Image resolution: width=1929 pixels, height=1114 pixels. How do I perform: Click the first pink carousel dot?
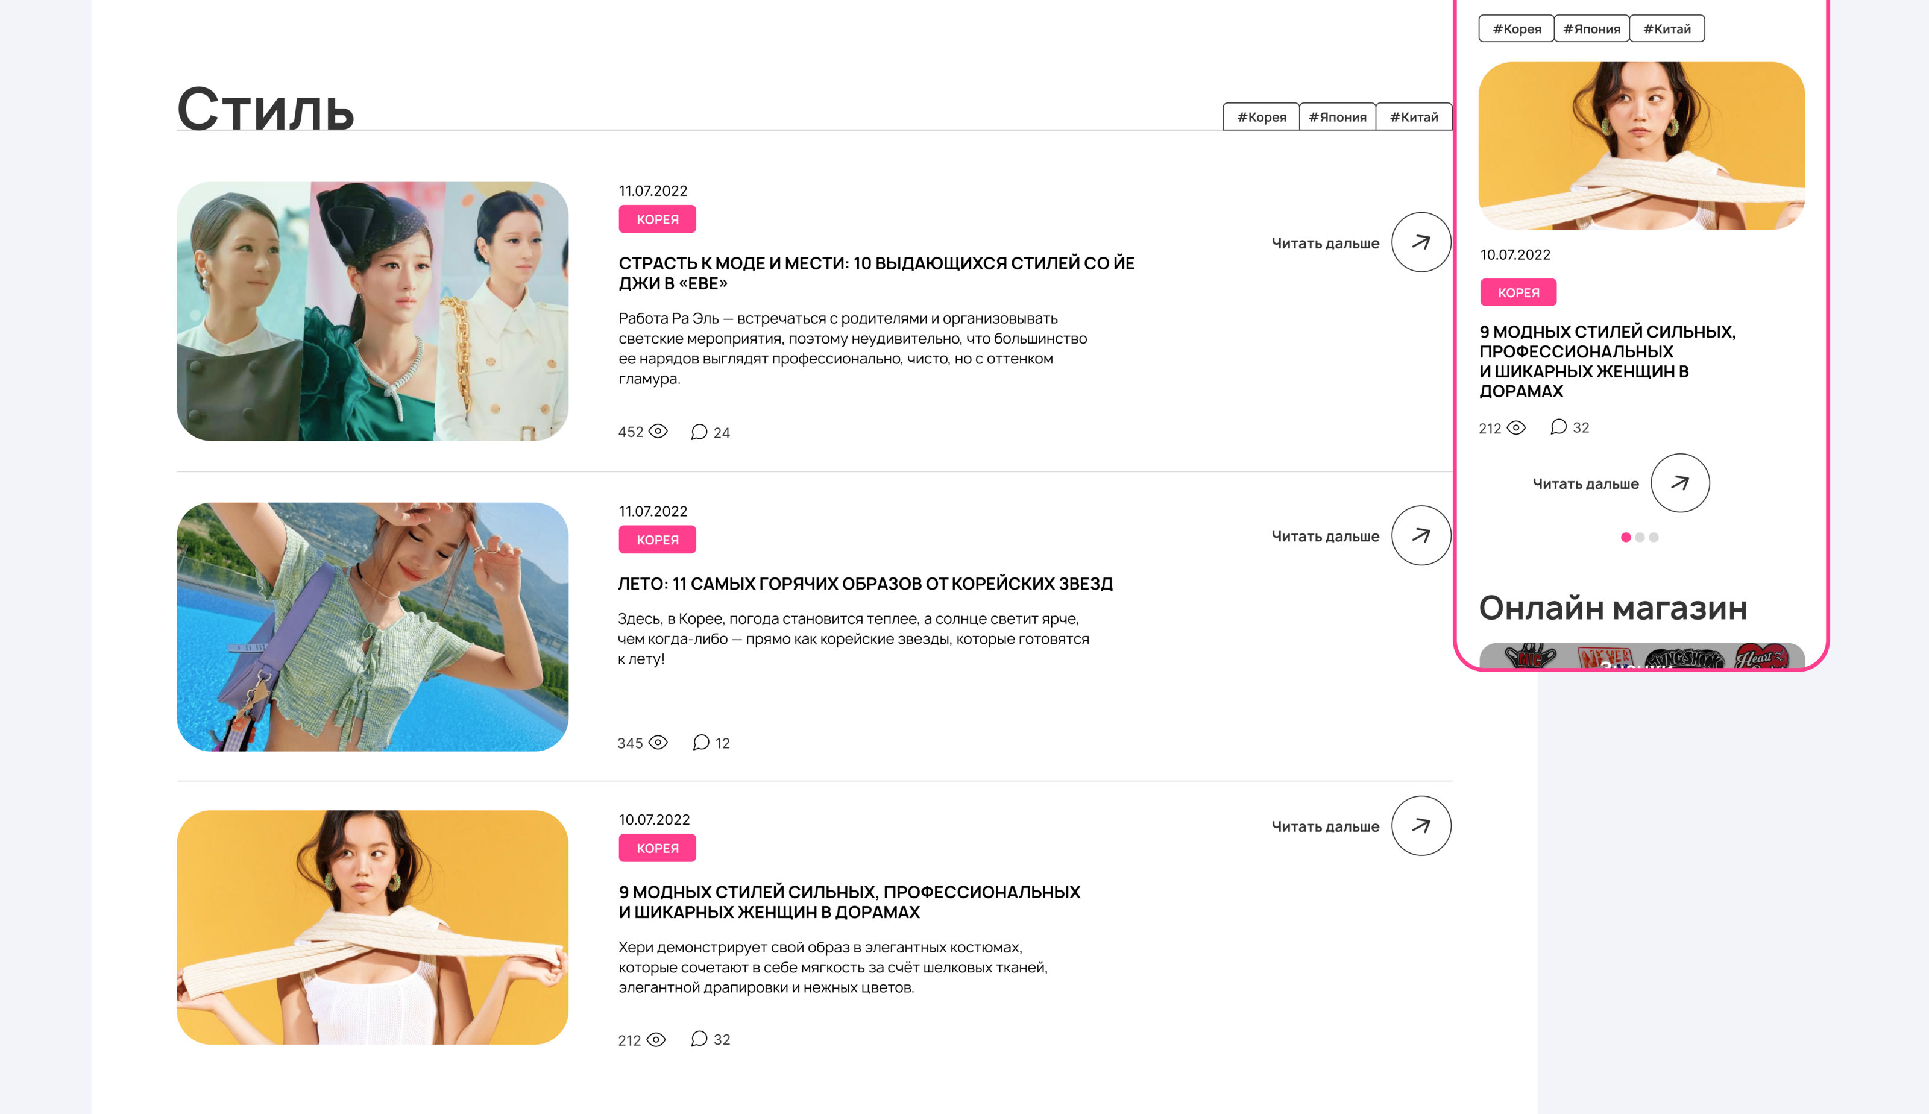click(x=1625, y=537)
